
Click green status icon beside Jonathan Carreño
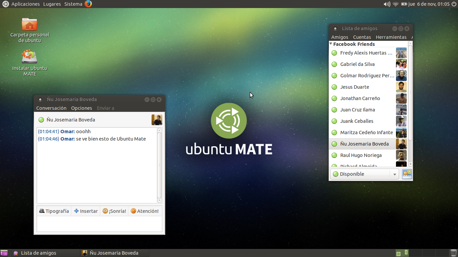click(x=334, y=98)
